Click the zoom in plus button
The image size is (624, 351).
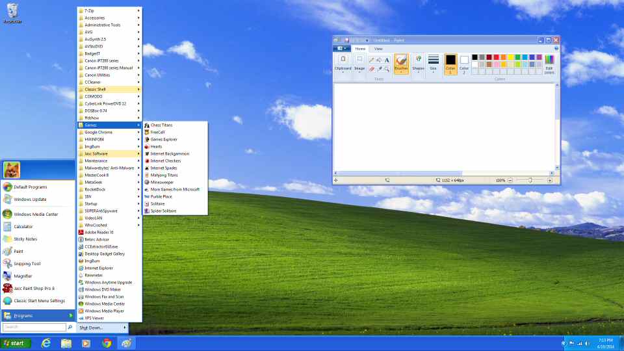point(550,180)
